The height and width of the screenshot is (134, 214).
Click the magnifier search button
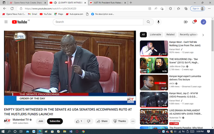tap(148, 22)
